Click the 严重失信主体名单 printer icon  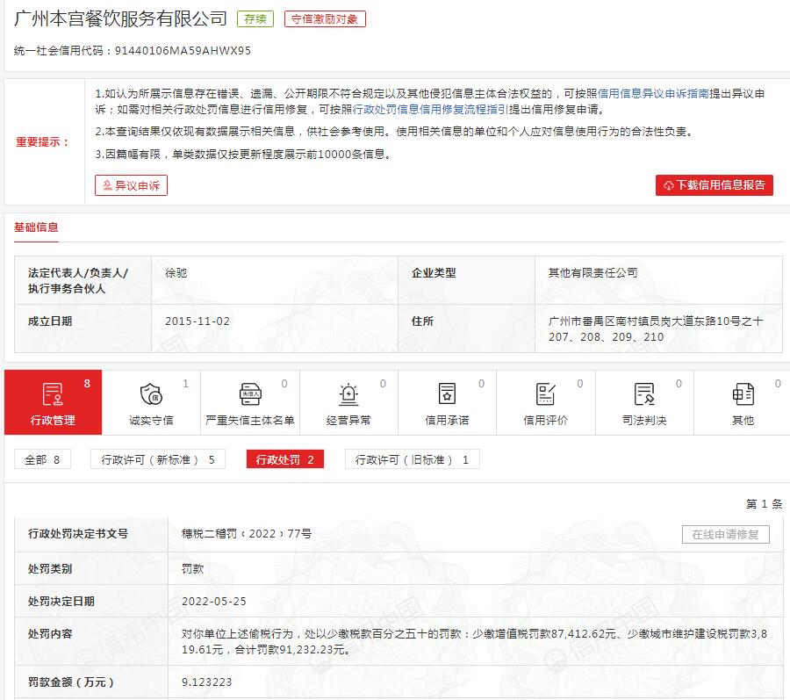(x=250, y=394)
